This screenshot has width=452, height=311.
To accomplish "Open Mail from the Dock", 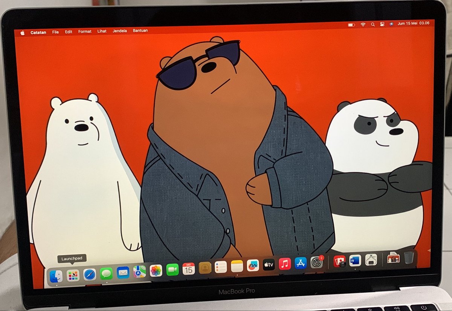I will pyautogui.click(x=123, y=272).
